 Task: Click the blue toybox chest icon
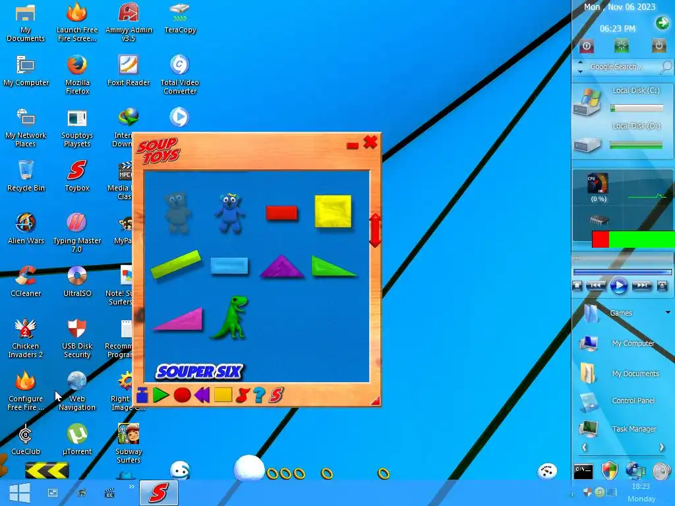pyautogui.click(x=142, y=395)
